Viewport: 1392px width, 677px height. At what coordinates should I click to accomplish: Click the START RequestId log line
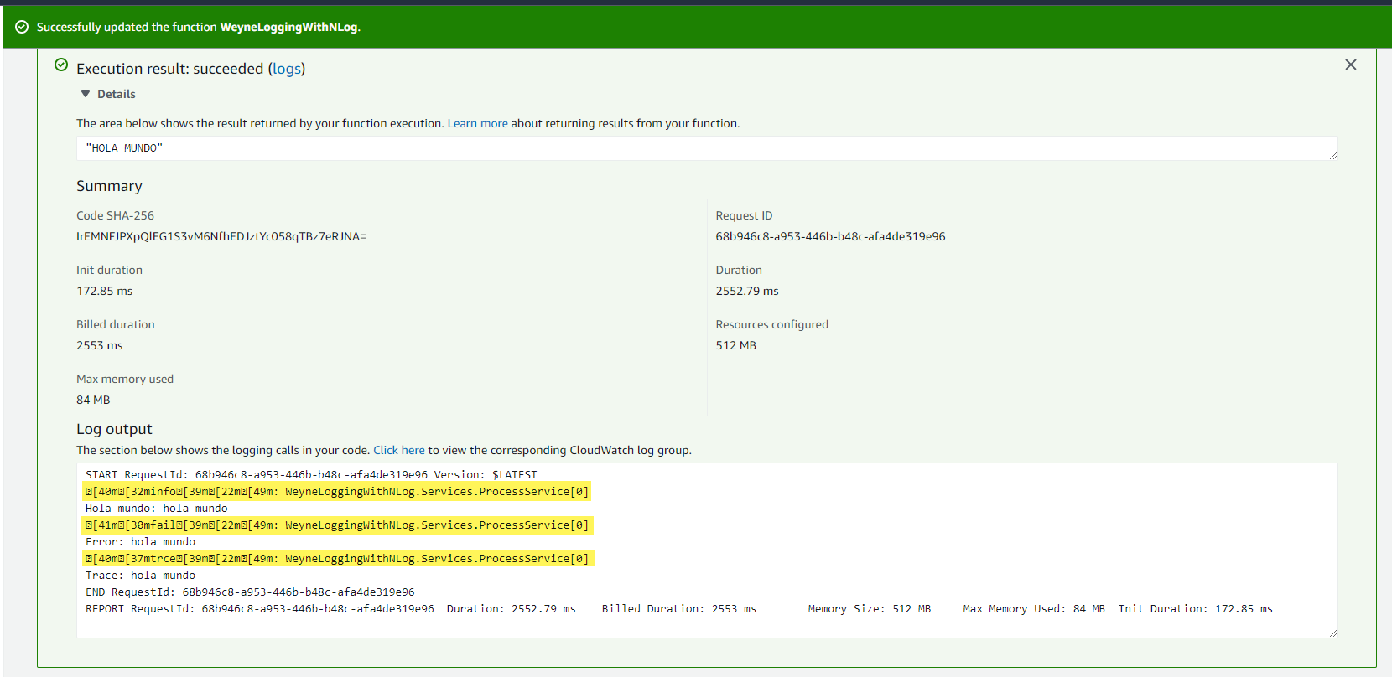click(311, 475)
